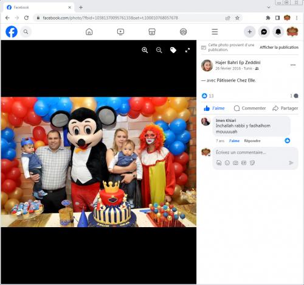Click the Facebook logo home icon
The width and height of the screenshot is (304, 285).
tap(12, 32)
